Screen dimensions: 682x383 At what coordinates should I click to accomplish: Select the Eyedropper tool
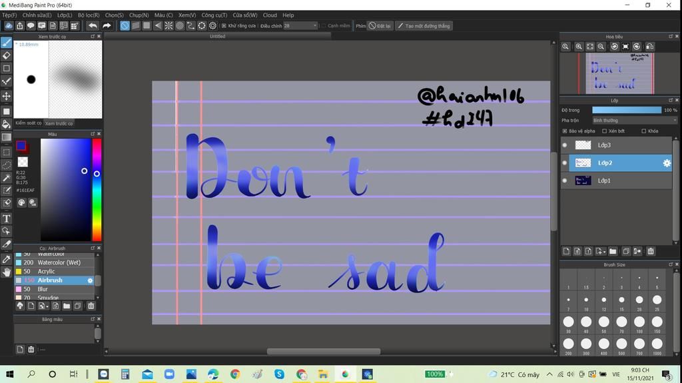pyautogui.click(x=7, y=259)
